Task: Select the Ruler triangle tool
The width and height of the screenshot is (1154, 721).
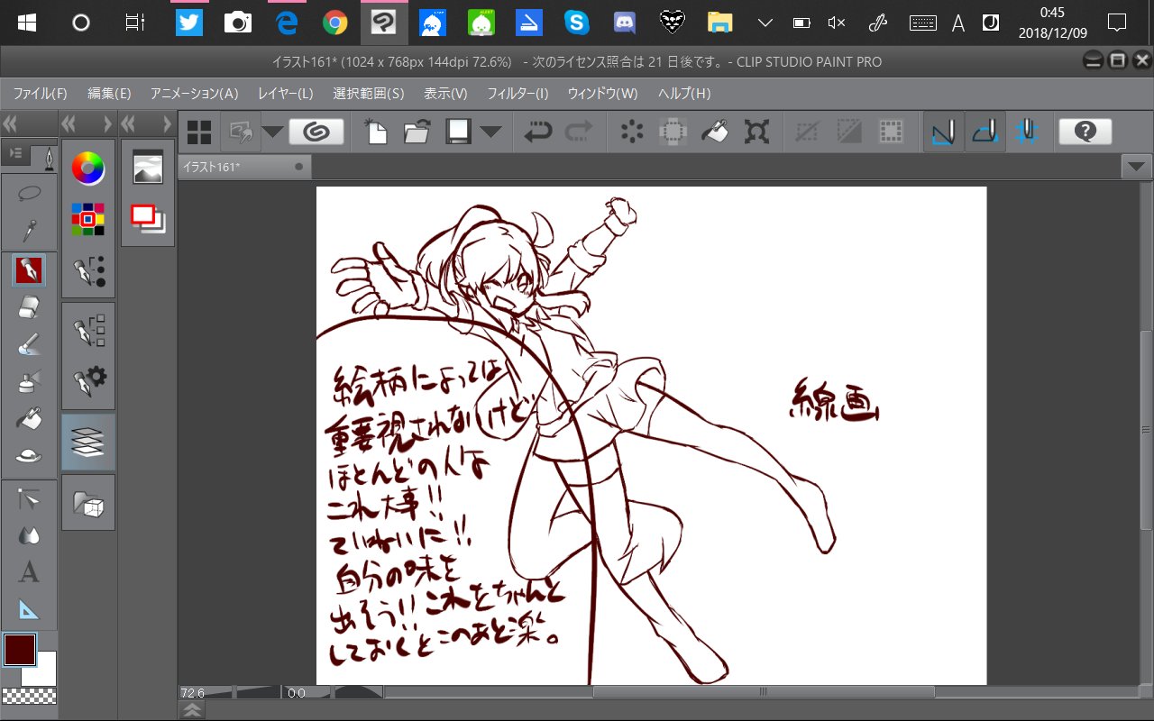Action: coord(29,610)
